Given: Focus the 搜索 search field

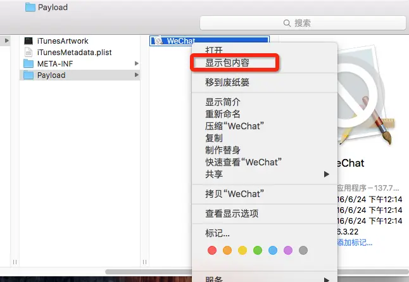Looking at the screenshot, I should tap(303, 23).
